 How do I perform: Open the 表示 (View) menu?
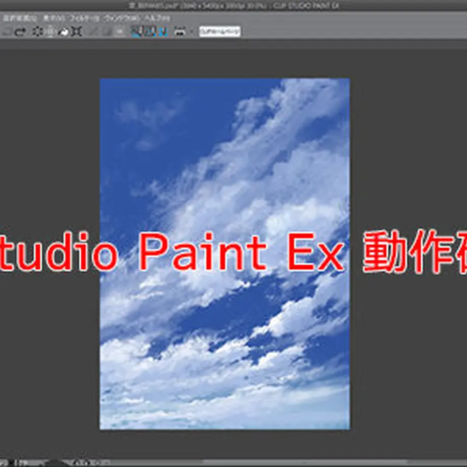tap(54, 18)
